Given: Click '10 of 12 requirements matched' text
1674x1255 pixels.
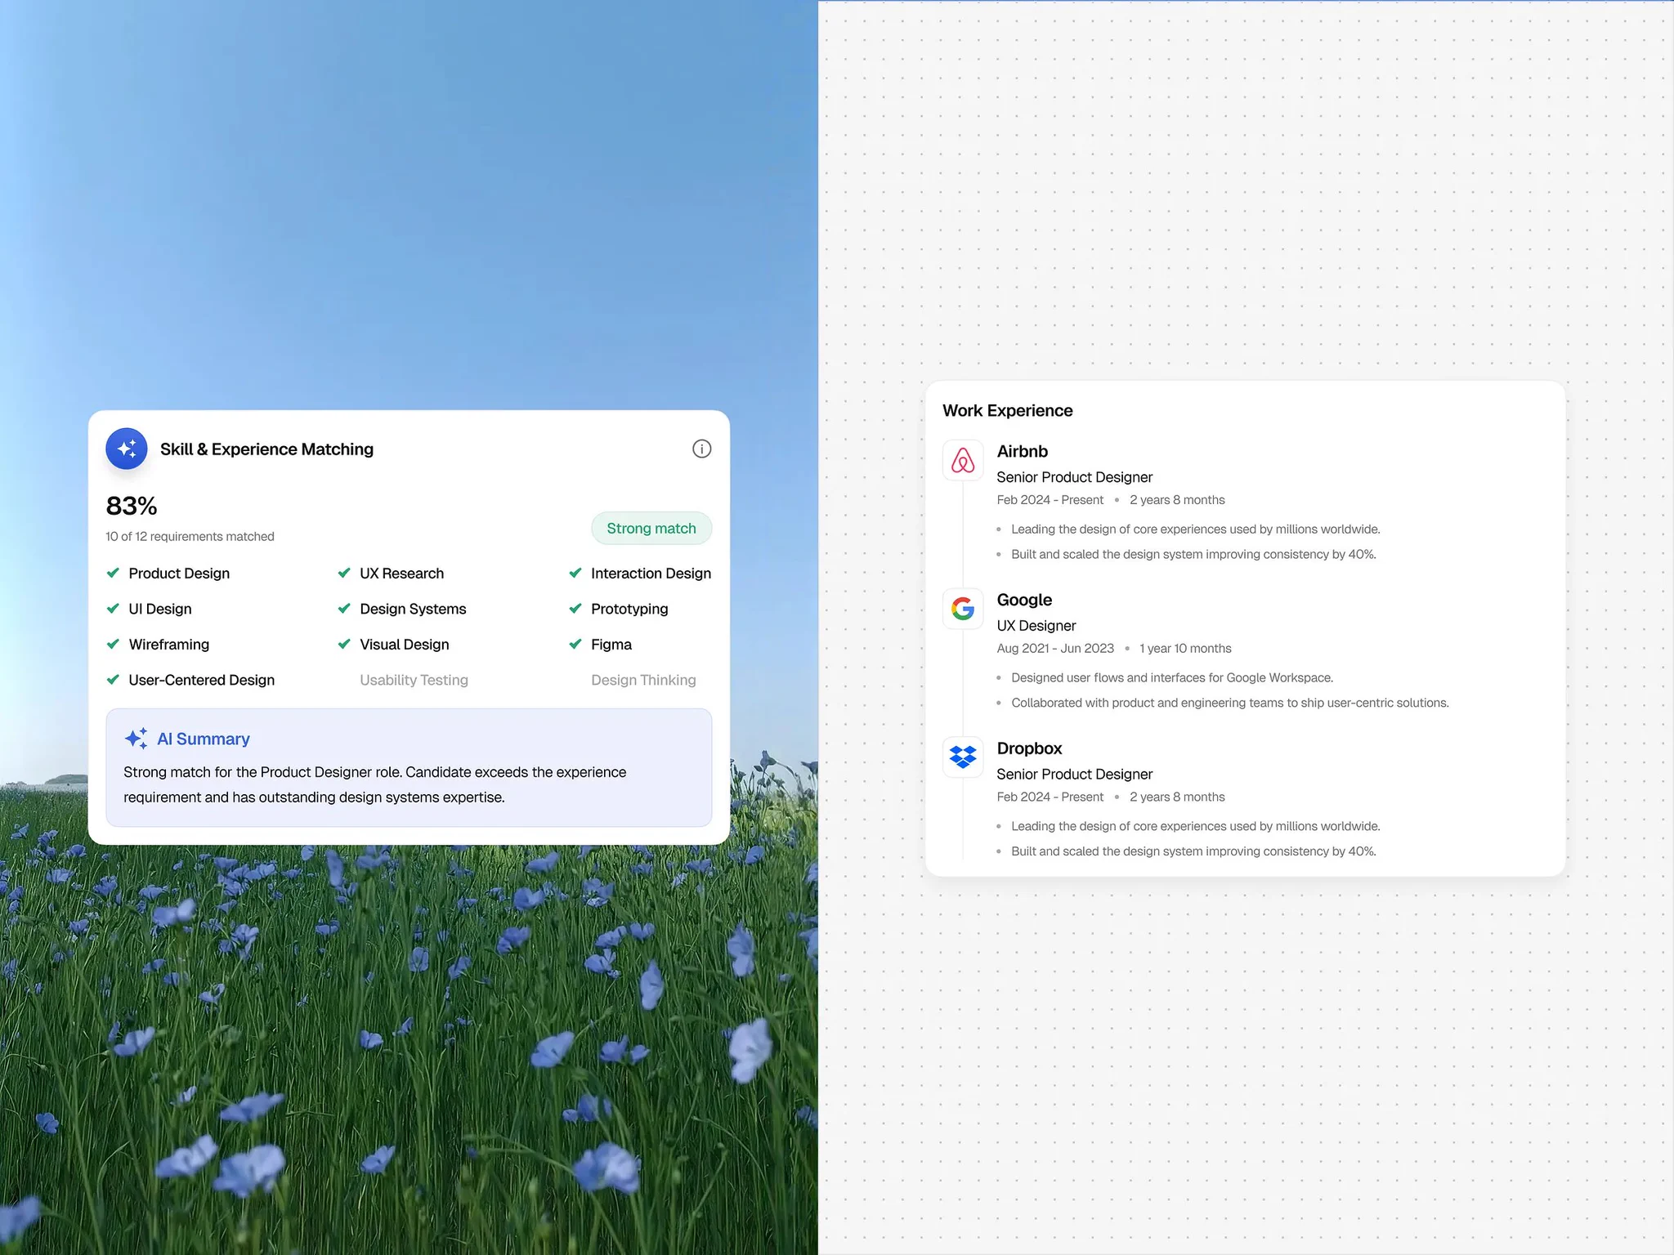Looking at the screenshot, I should [190, 537].
